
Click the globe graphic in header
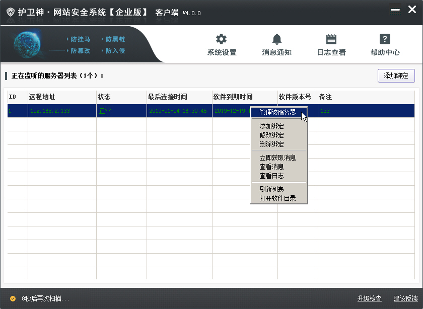30,46
